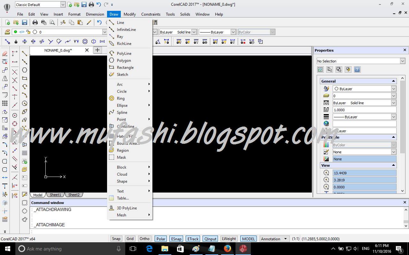This screenshot has height=255, width=409.
Task: Select the Line tool in draw toolbar
Action: point(25,53)
